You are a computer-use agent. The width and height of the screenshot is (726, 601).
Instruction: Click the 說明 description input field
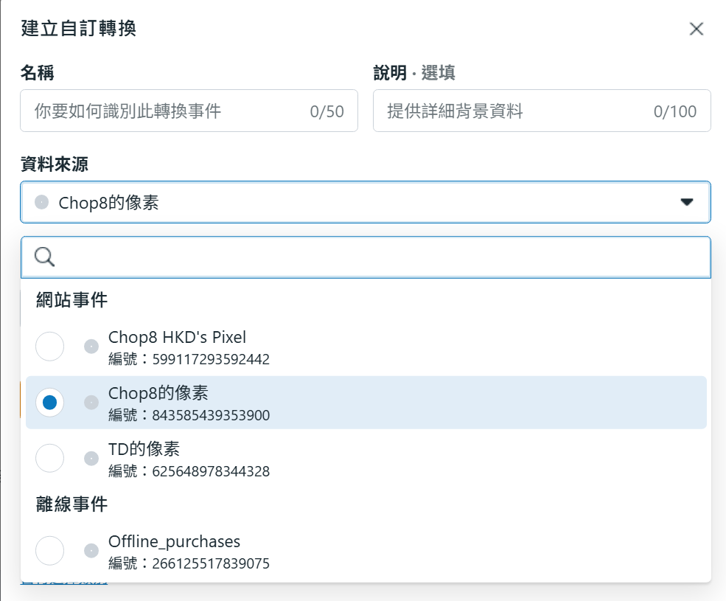pos(541,111)
